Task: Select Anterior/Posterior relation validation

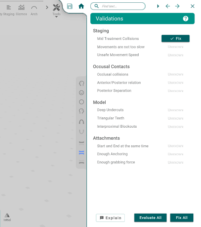Action: click(x=119, y=83)
